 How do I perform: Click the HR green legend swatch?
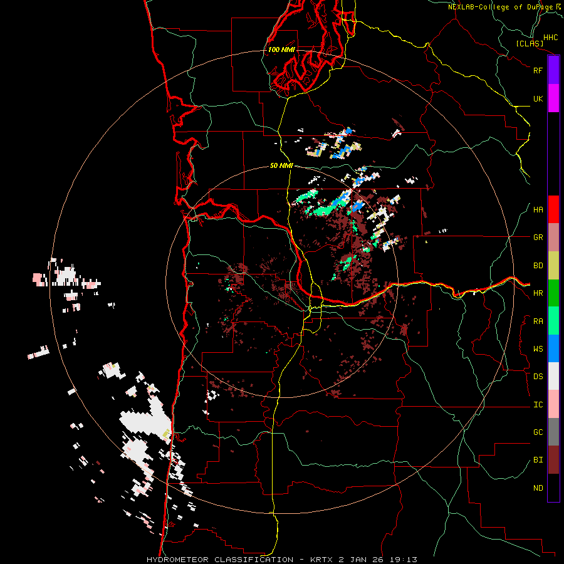click(x=553, y=293)
